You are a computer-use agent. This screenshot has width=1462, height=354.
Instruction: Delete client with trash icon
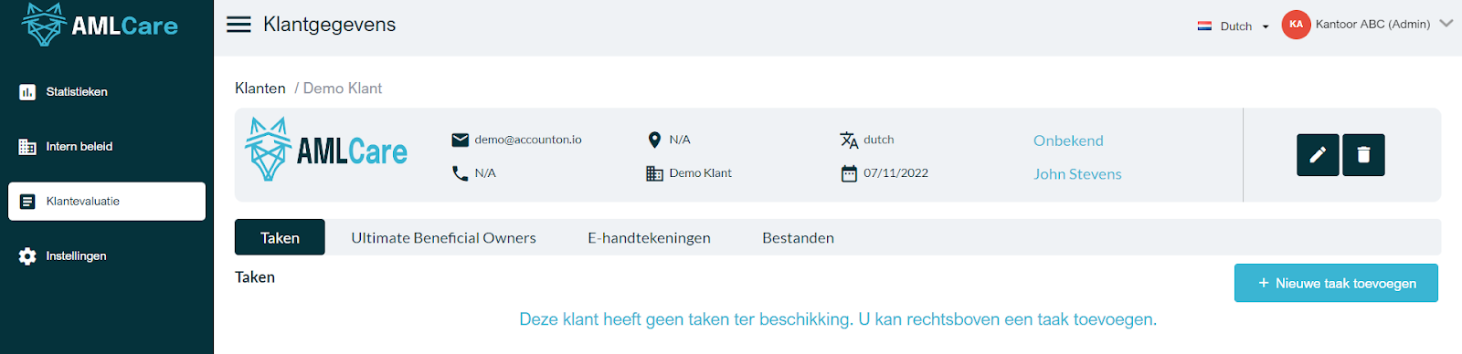tap(1363, 155)
